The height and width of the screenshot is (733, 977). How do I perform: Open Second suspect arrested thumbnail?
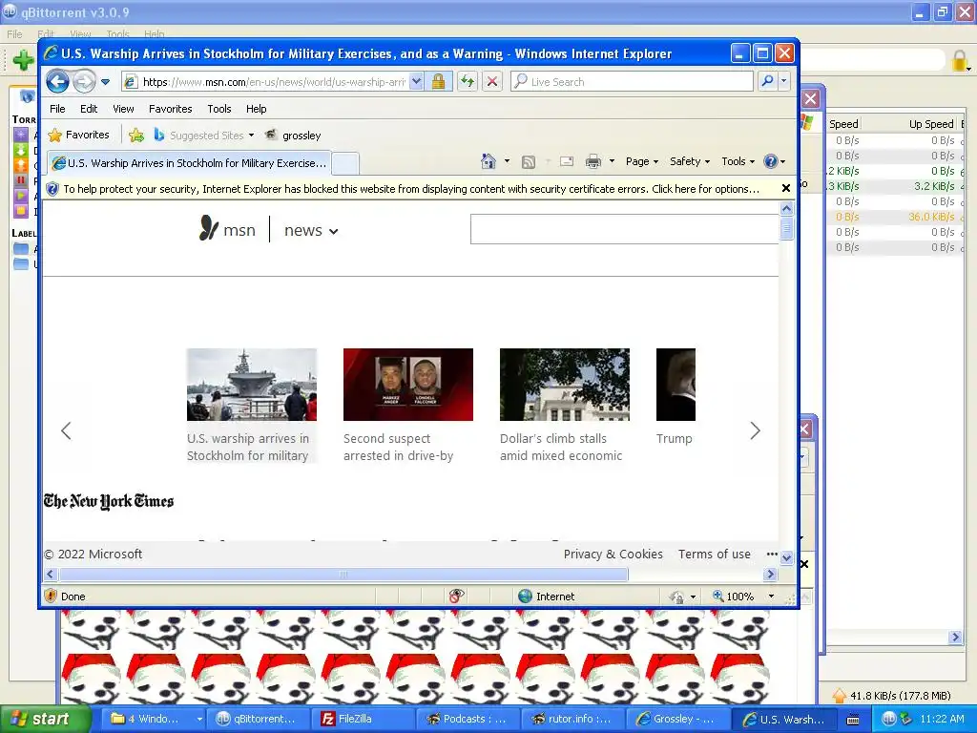[x=408, y=385]
